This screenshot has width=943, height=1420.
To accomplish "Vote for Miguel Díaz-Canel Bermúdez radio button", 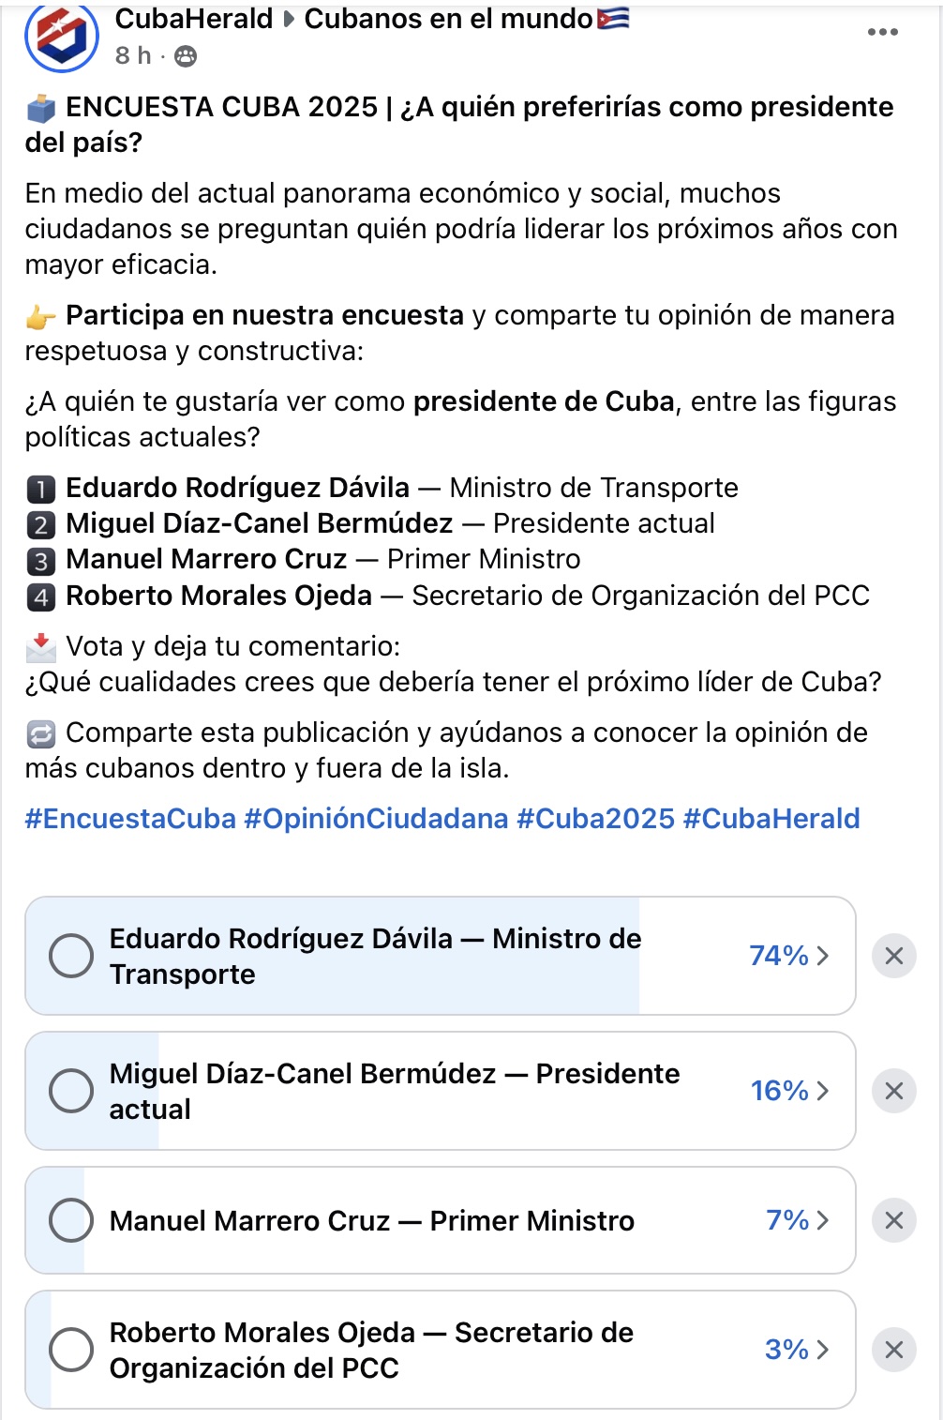I will click(71, 1091).
